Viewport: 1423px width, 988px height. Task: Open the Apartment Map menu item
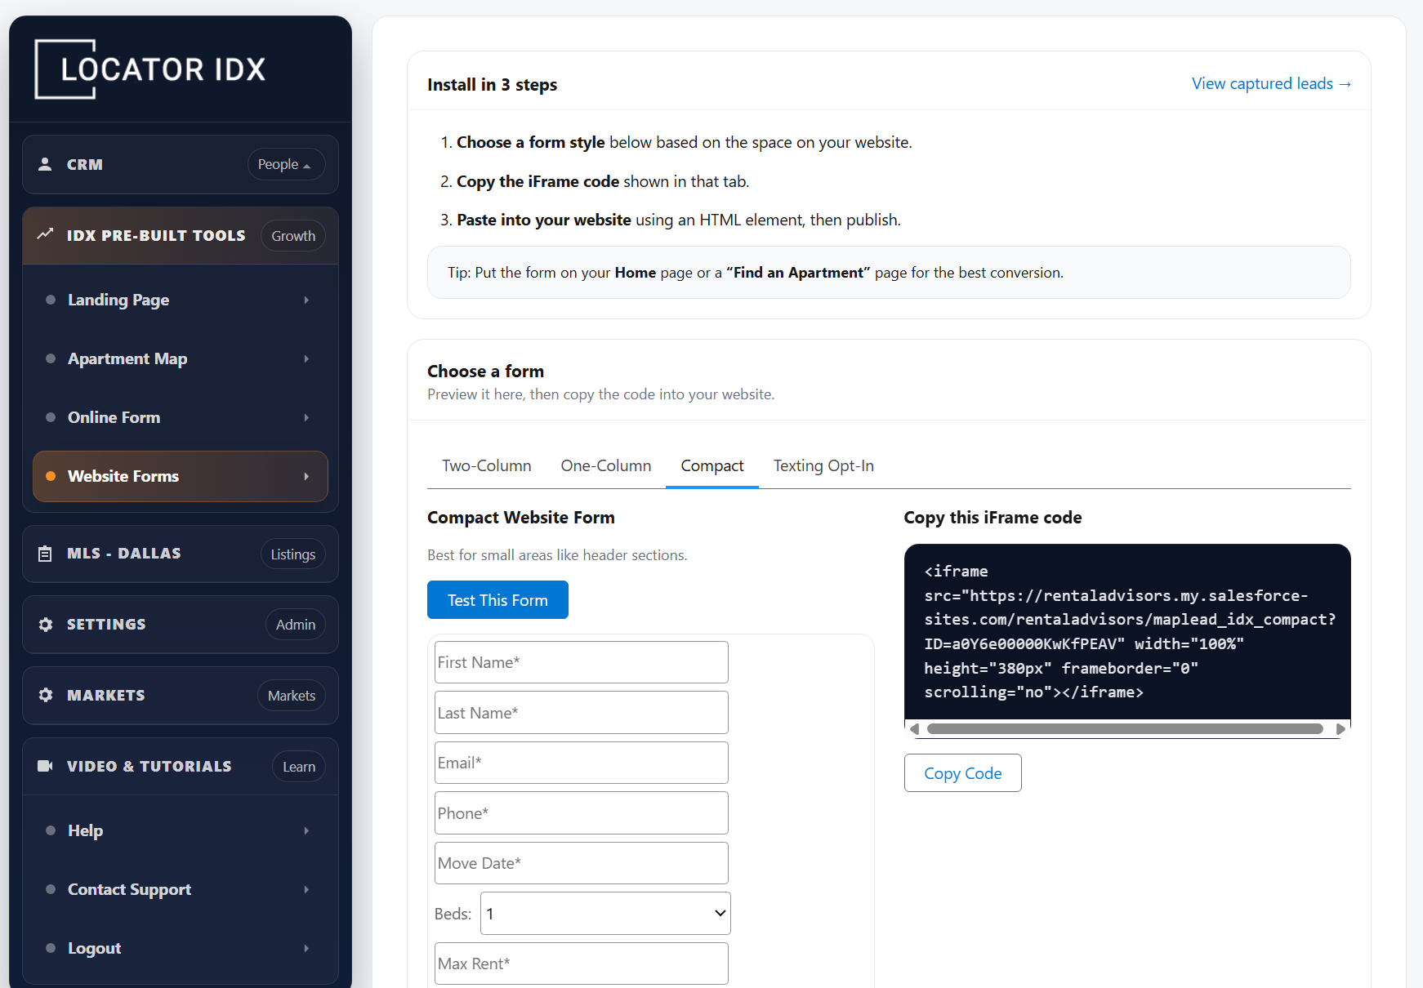(x=181, y=358)
